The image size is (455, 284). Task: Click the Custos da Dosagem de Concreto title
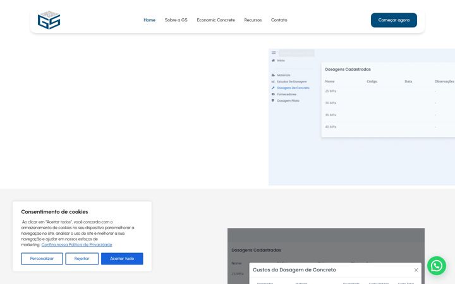pyautogui.click(x=294, y=270)
